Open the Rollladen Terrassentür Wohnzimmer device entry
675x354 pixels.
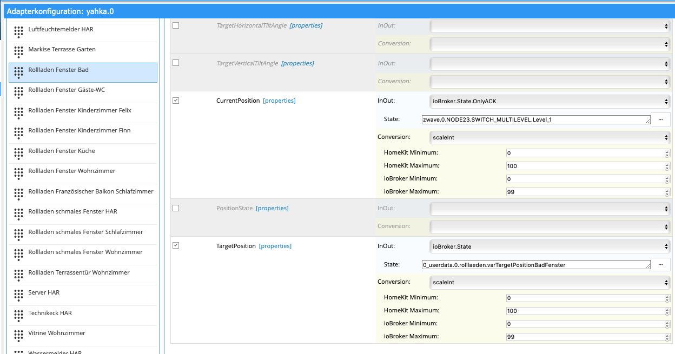(x=83, y=275)
